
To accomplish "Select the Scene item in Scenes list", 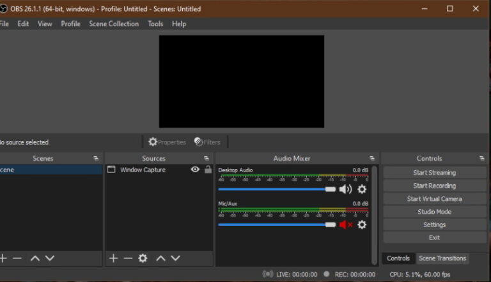I will pos(51,170).
